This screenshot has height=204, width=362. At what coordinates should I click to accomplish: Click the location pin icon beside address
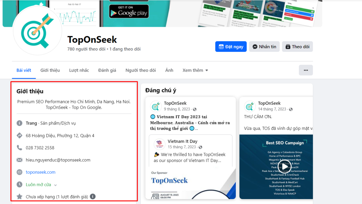[x=19, y=136]
